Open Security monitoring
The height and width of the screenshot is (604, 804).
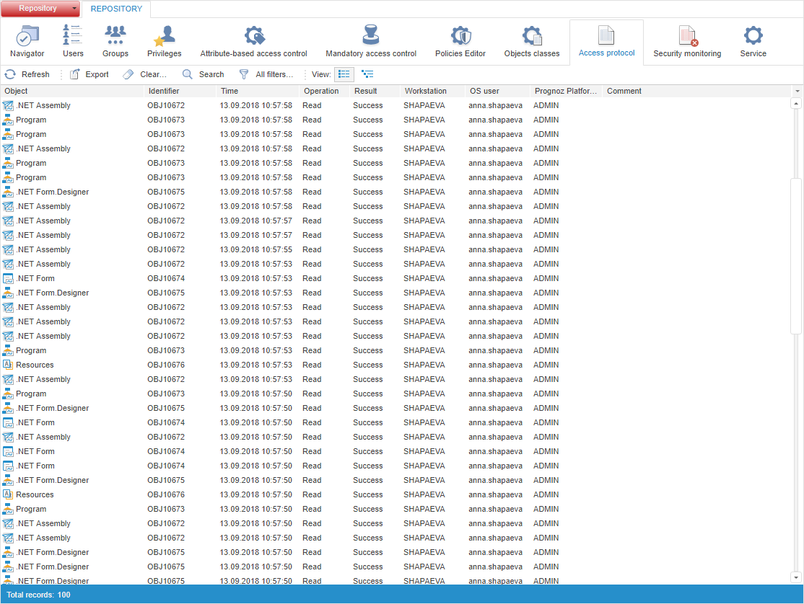[x=686, y=41]
